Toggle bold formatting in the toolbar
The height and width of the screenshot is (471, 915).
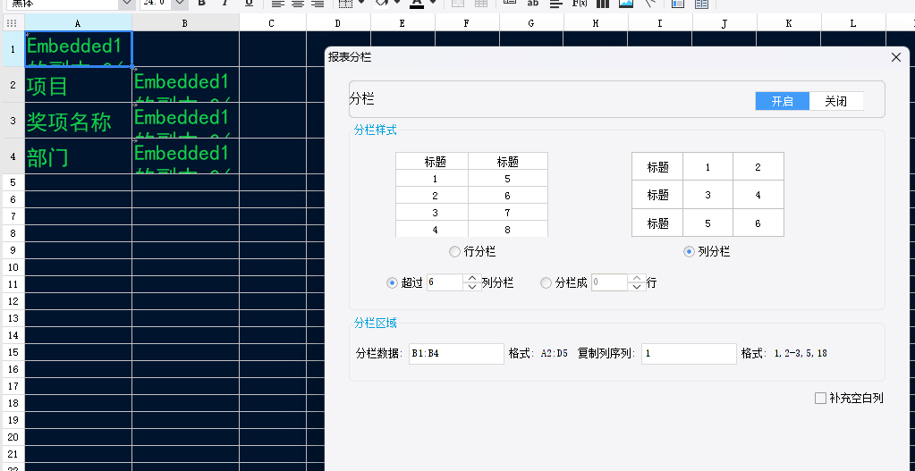coord(202,3)
